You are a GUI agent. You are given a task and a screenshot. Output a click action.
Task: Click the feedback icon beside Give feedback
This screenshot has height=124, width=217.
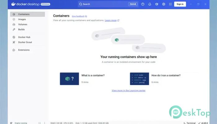pos(86,16)
